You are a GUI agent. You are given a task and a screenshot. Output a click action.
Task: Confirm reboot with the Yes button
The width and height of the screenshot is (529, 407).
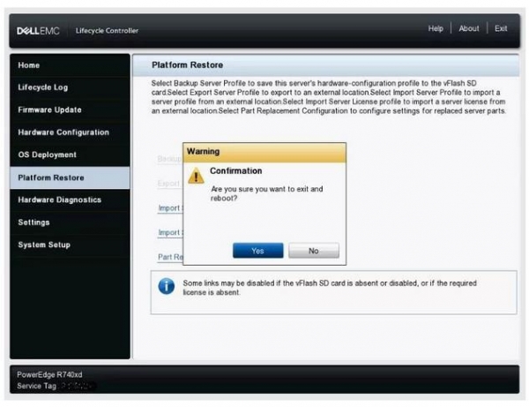[257, 251]
